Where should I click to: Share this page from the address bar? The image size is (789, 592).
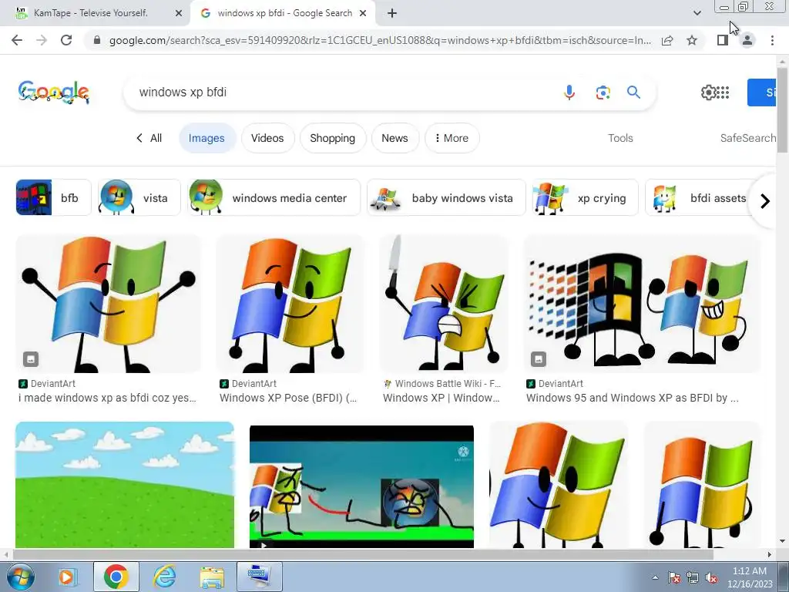point(667,40)
